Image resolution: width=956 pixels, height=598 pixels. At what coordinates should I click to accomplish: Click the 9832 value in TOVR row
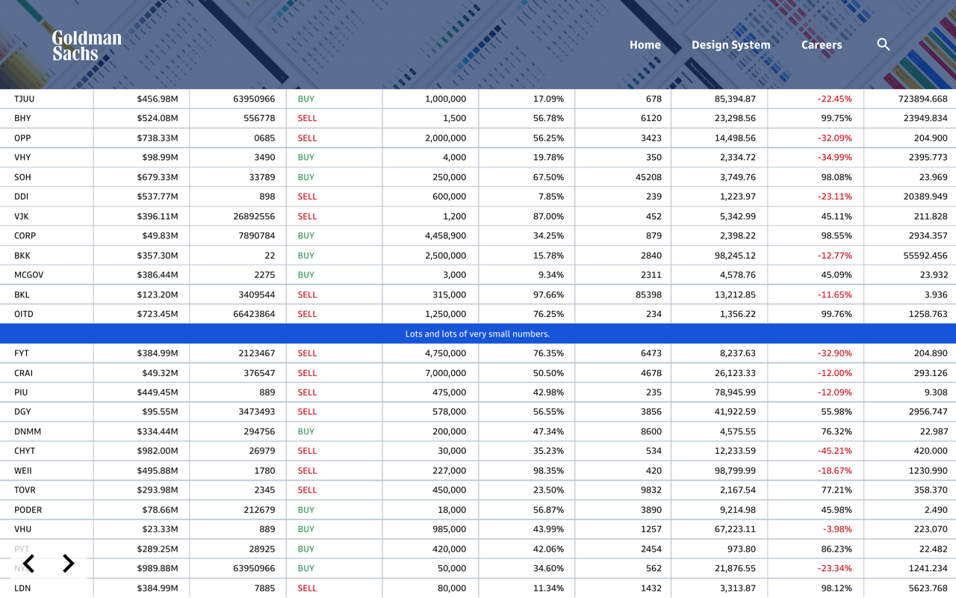(651, 490)
